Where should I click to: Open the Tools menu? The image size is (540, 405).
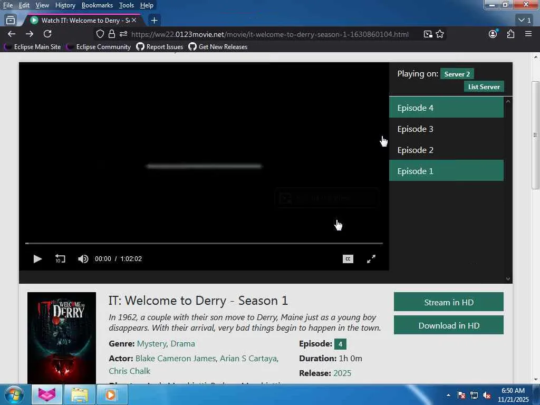pyautogui.click(x=127, y=5)
